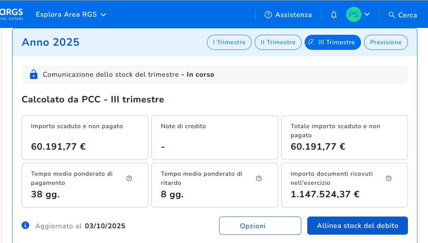Show help for Tempo medio di ritardo
The width and height of the screenshot is (428, 243).
pos(259,178)
